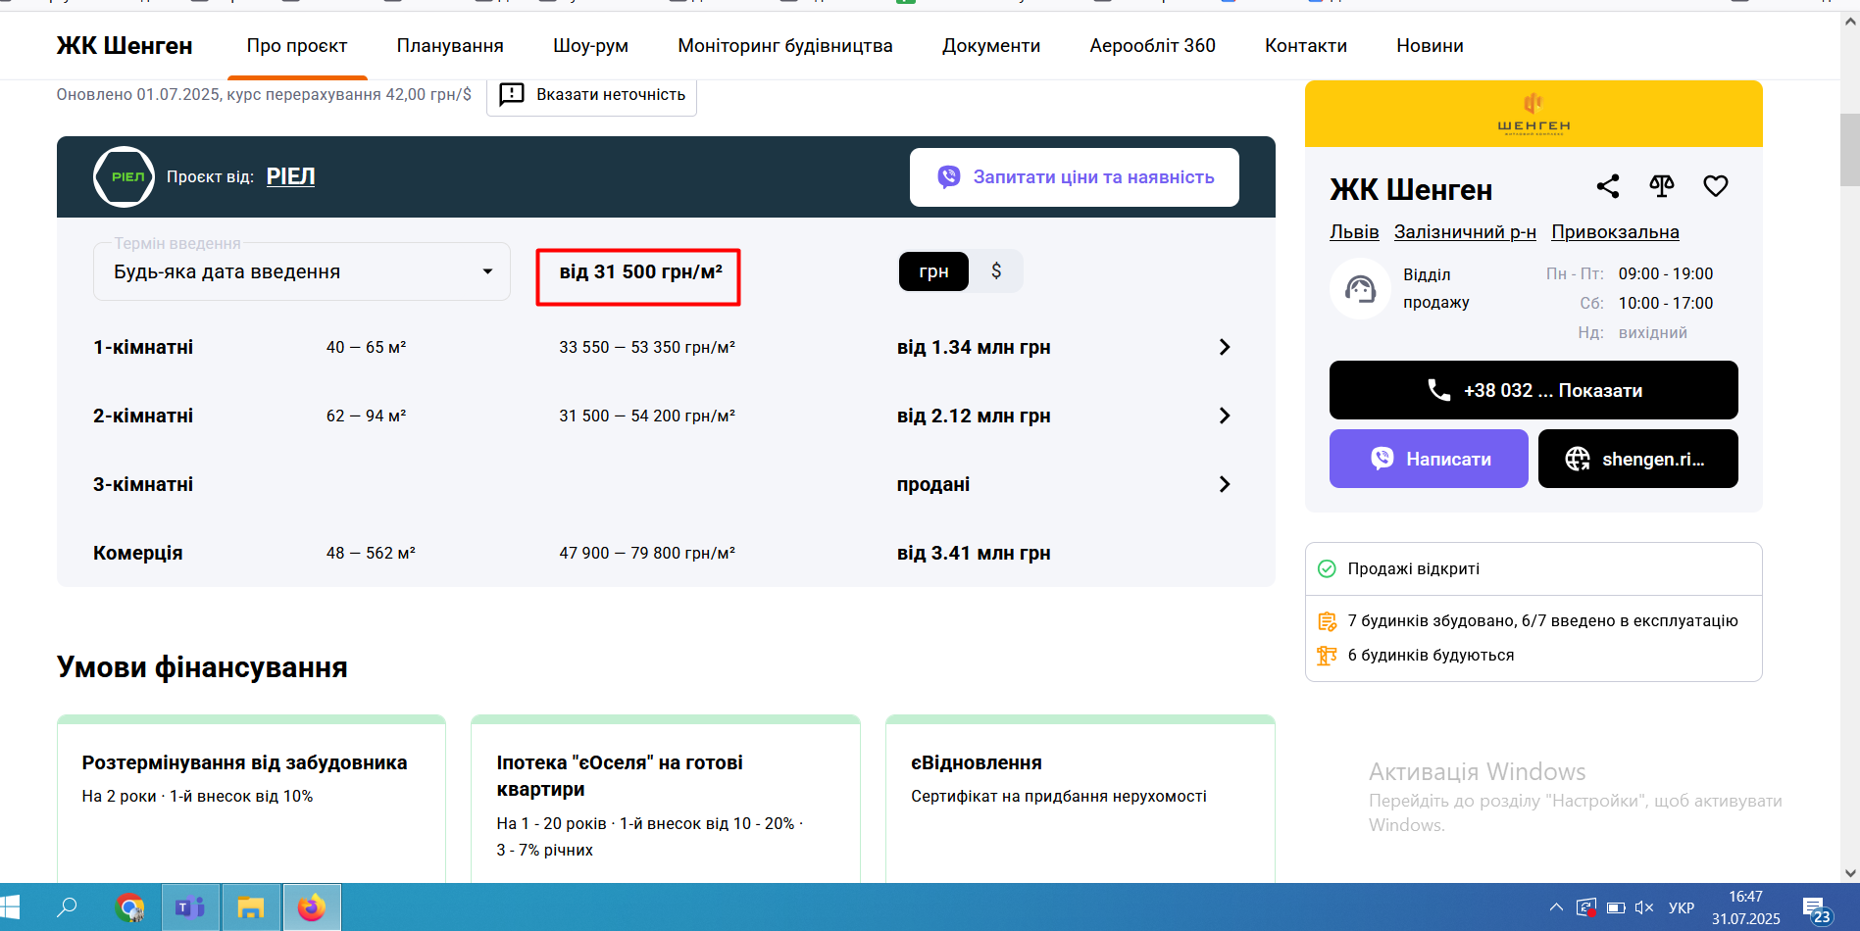Click 7 будинків збудовано status line

click(1542, 621)
